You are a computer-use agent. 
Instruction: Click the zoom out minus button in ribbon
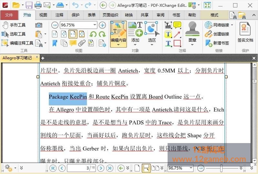click(x=55, y=25)
